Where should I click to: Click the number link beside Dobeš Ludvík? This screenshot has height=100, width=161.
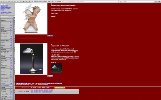click(x=11, y=74)
